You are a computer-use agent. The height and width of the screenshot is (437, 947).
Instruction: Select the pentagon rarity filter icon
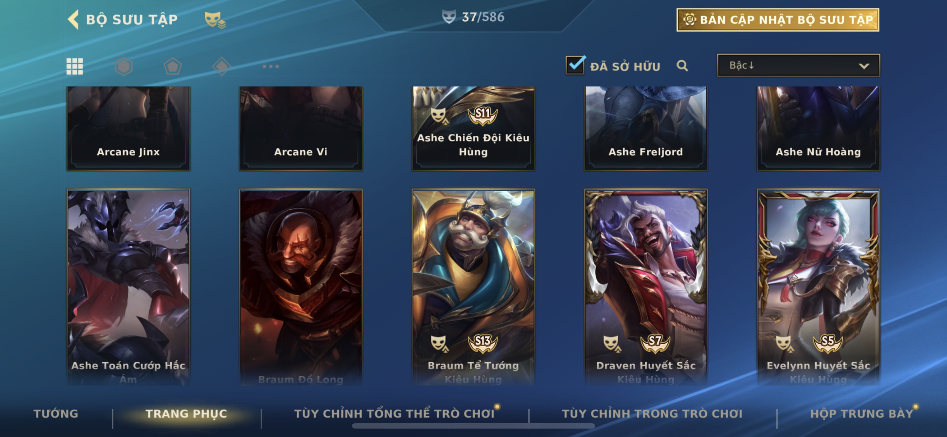tap(172, 66)
